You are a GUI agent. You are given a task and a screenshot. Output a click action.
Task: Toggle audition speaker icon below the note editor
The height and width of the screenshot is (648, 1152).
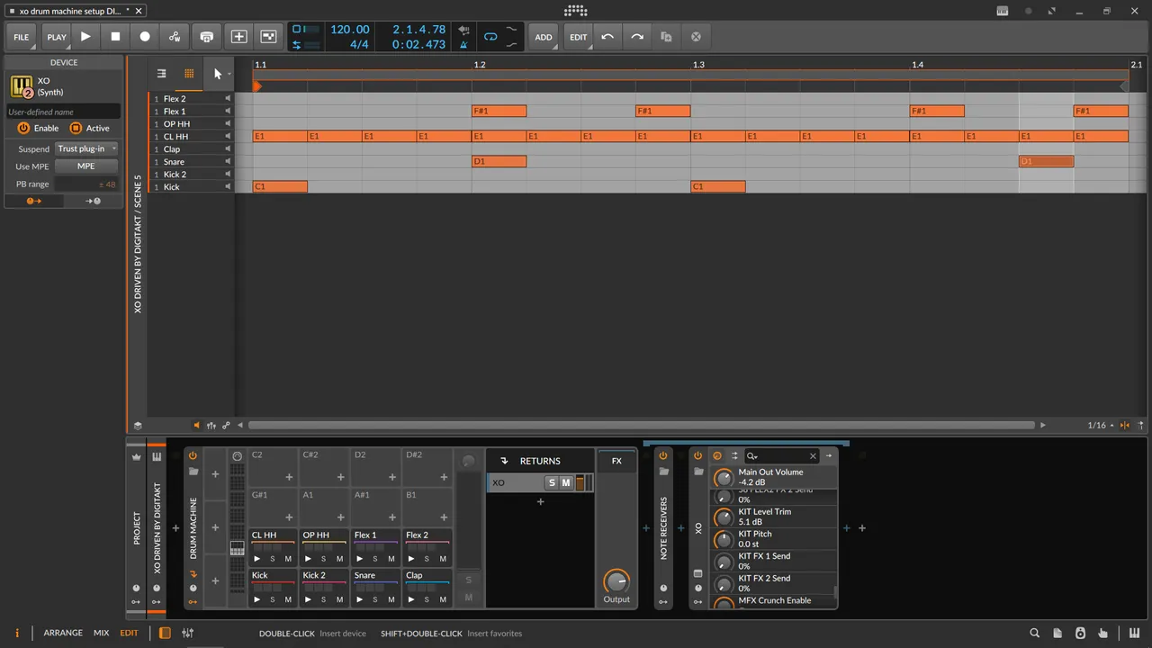[196, 426]
